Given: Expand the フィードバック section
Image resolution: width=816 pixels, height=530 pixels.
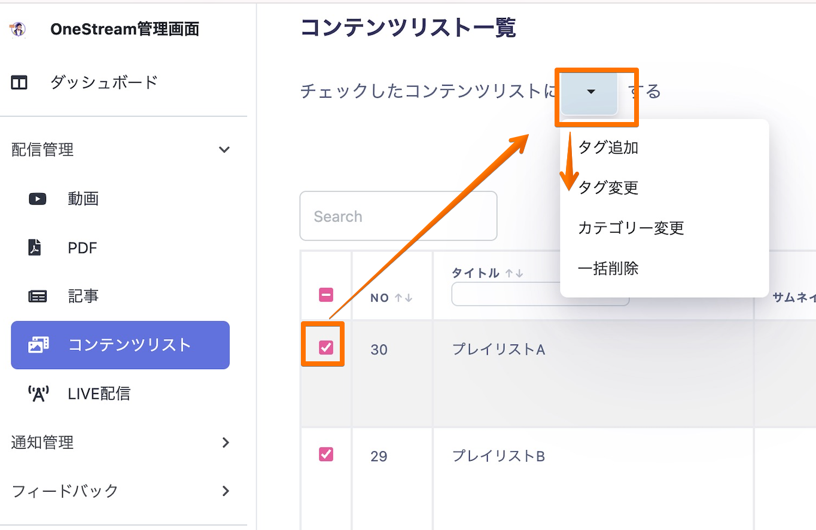Looking at the screenshot, I should 225,491.
